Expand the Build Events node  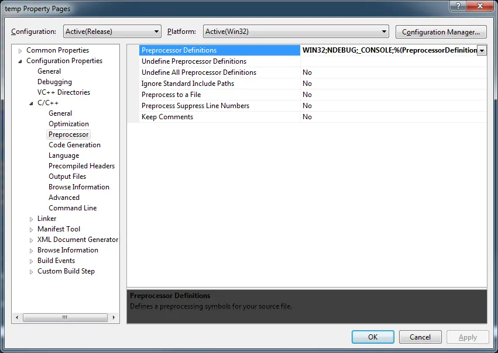pos(31,261)
